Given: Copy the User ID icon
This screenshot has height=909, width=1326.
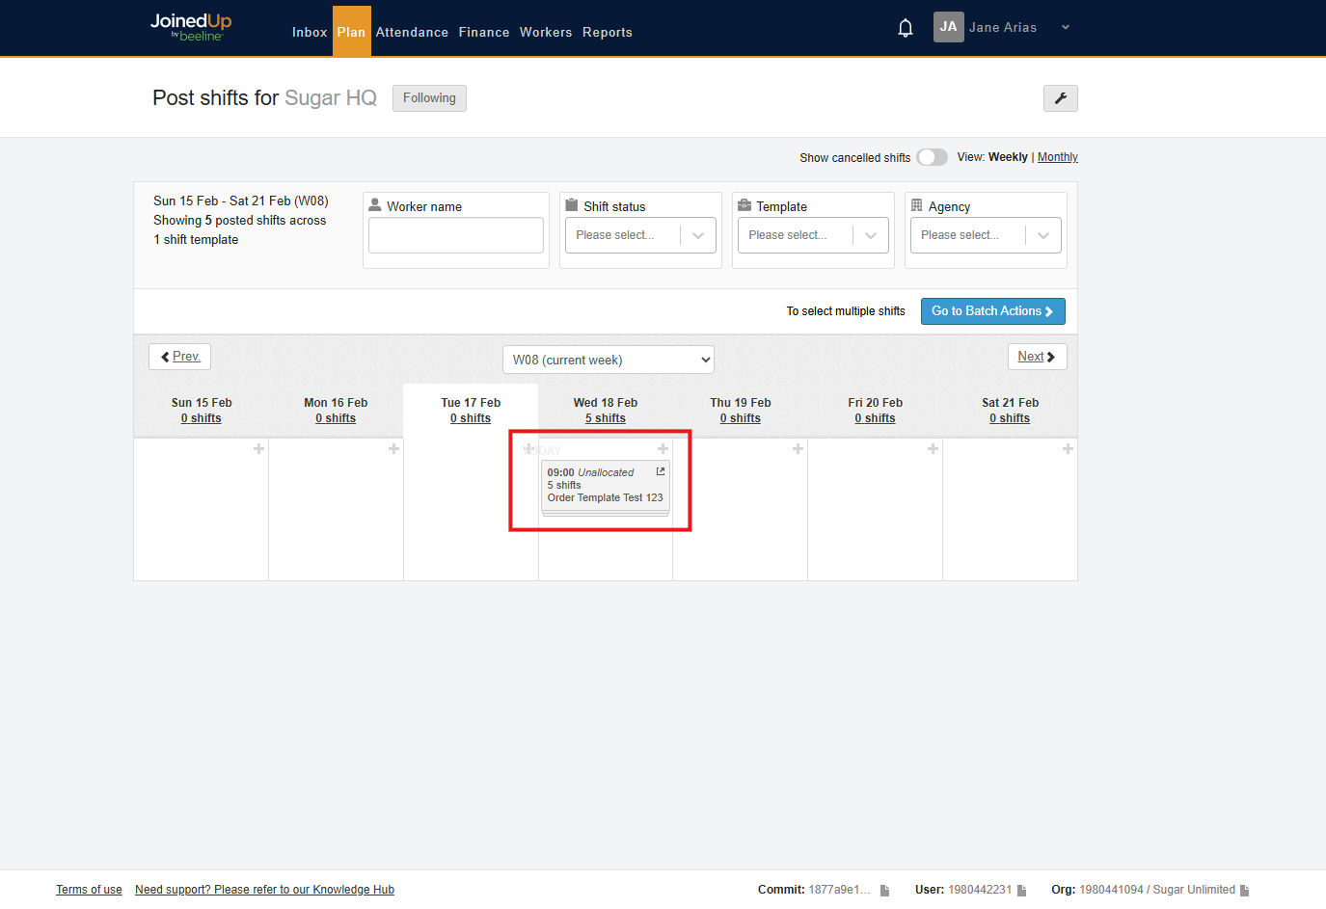Looking at the screenshot, I should click(x=1022, y=891).
